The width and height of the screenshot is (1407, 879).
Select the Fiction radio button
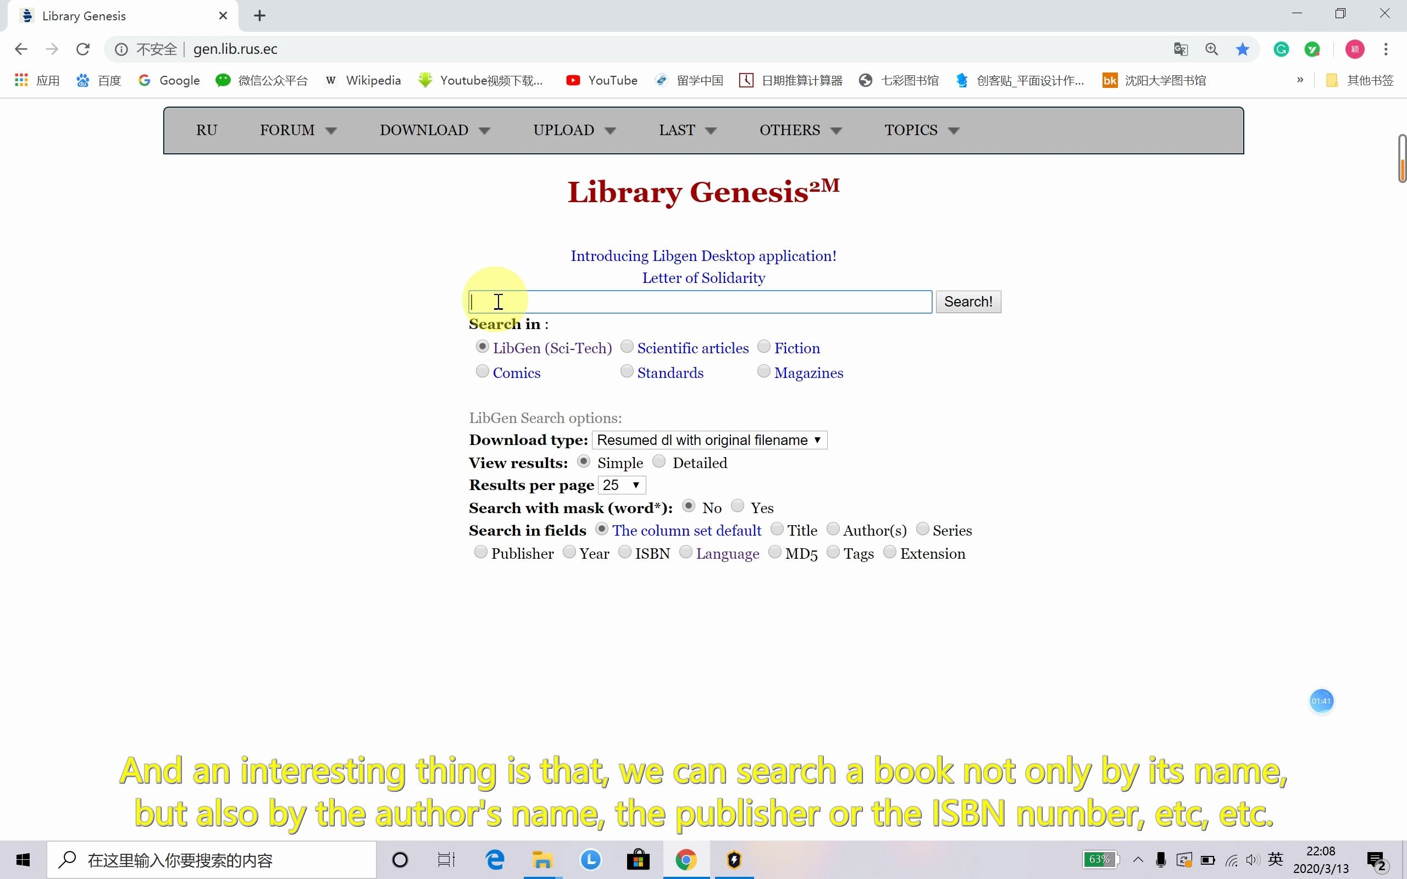[x=764, y=346]
